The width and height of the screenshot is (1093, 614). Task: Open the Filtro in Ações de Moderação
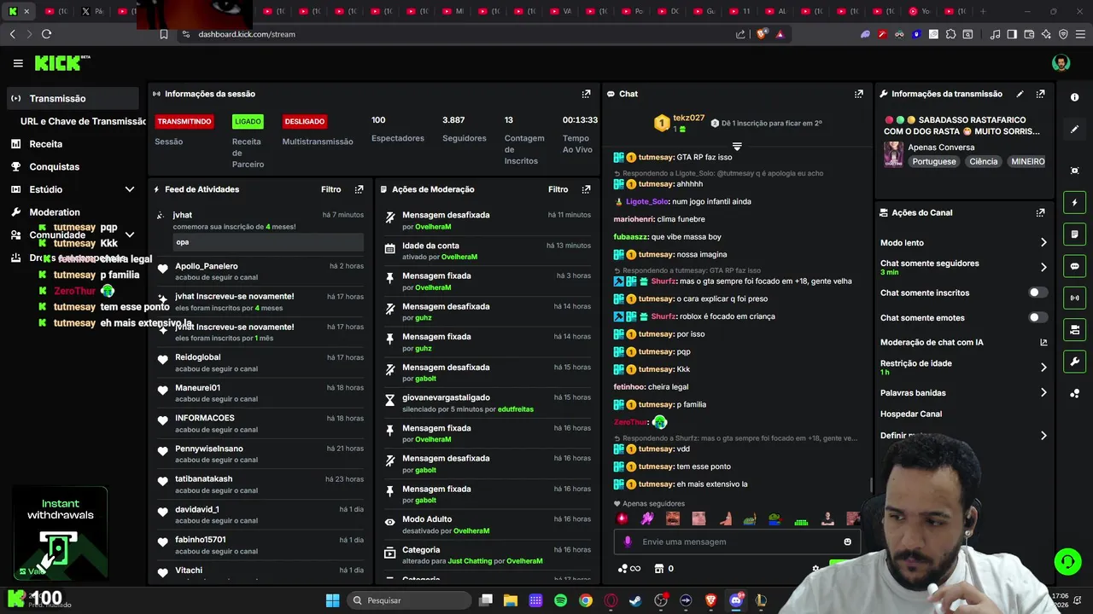tap(558, 189)
